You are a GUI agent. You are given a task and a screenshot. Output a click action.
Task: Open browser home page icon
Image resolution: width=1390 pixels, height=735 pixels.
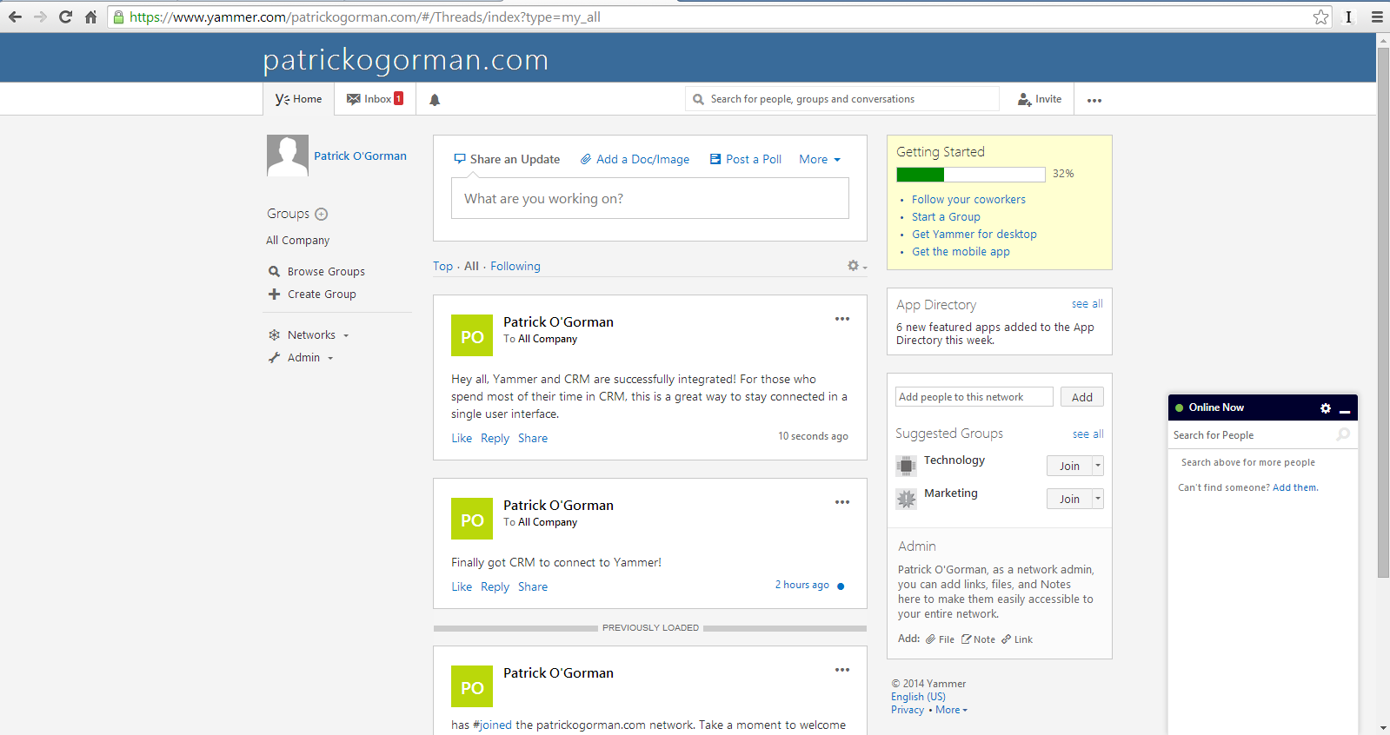[90, 17]
